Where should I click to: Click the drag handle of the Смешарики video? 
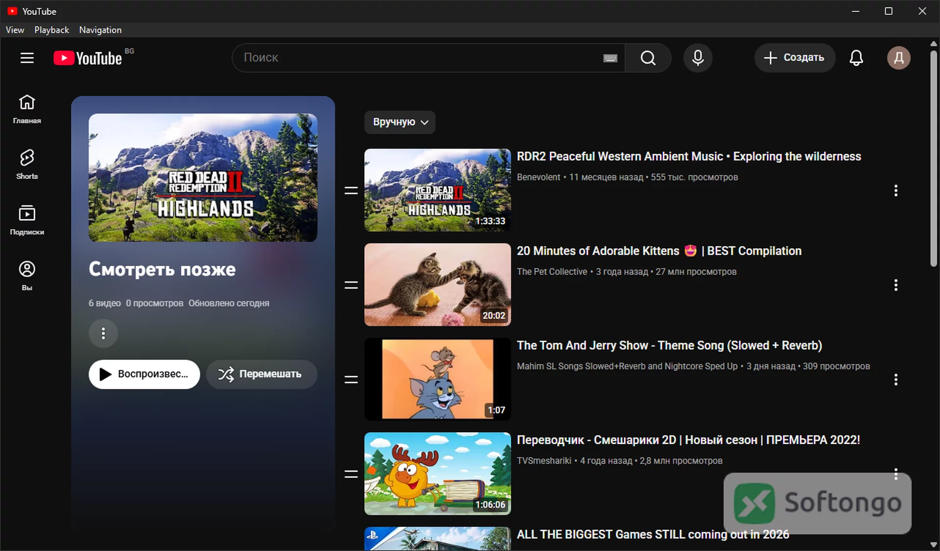click(x=351, y=474)
